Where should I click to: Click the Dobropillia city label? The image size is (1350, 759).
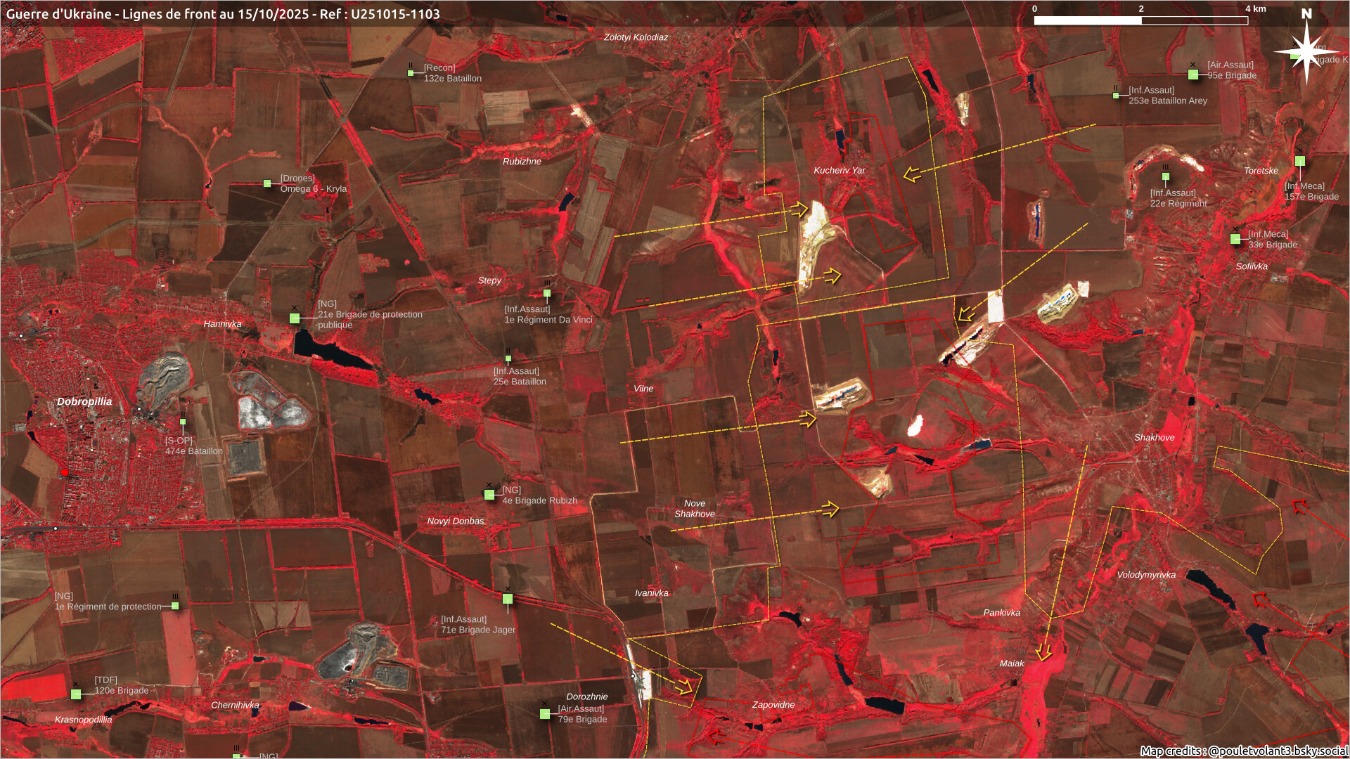[84, 401]
